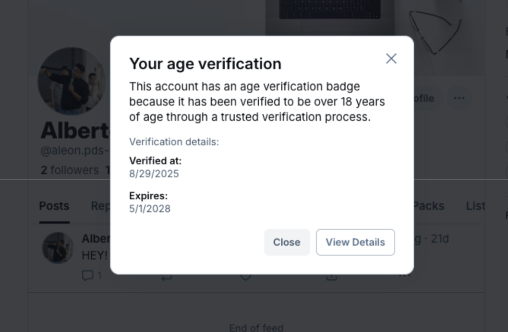Click the large profile avatar photo
The height and width of the screenshot is (332, 508).
coord(72,81)
